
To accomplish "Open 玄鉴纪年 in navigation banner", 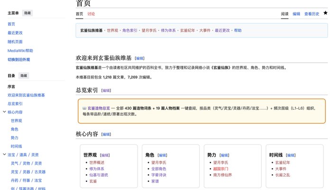I will pos(187,30).
